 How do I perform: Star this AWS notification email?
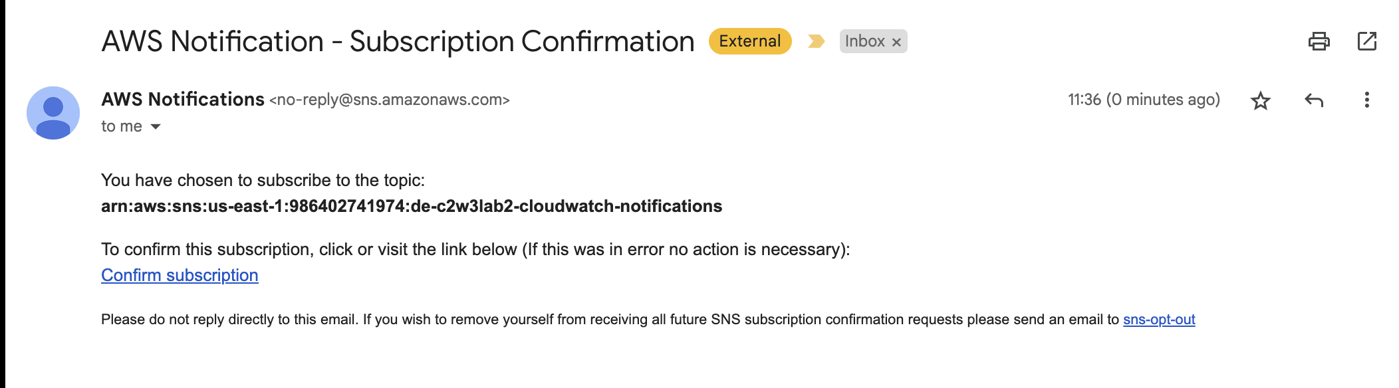pyautogui.click(x=1260, y=100)
